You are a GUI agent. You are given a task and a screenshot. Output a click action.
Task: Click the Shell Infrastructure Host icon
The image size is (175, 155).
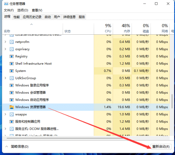click(x=12, y=64)
